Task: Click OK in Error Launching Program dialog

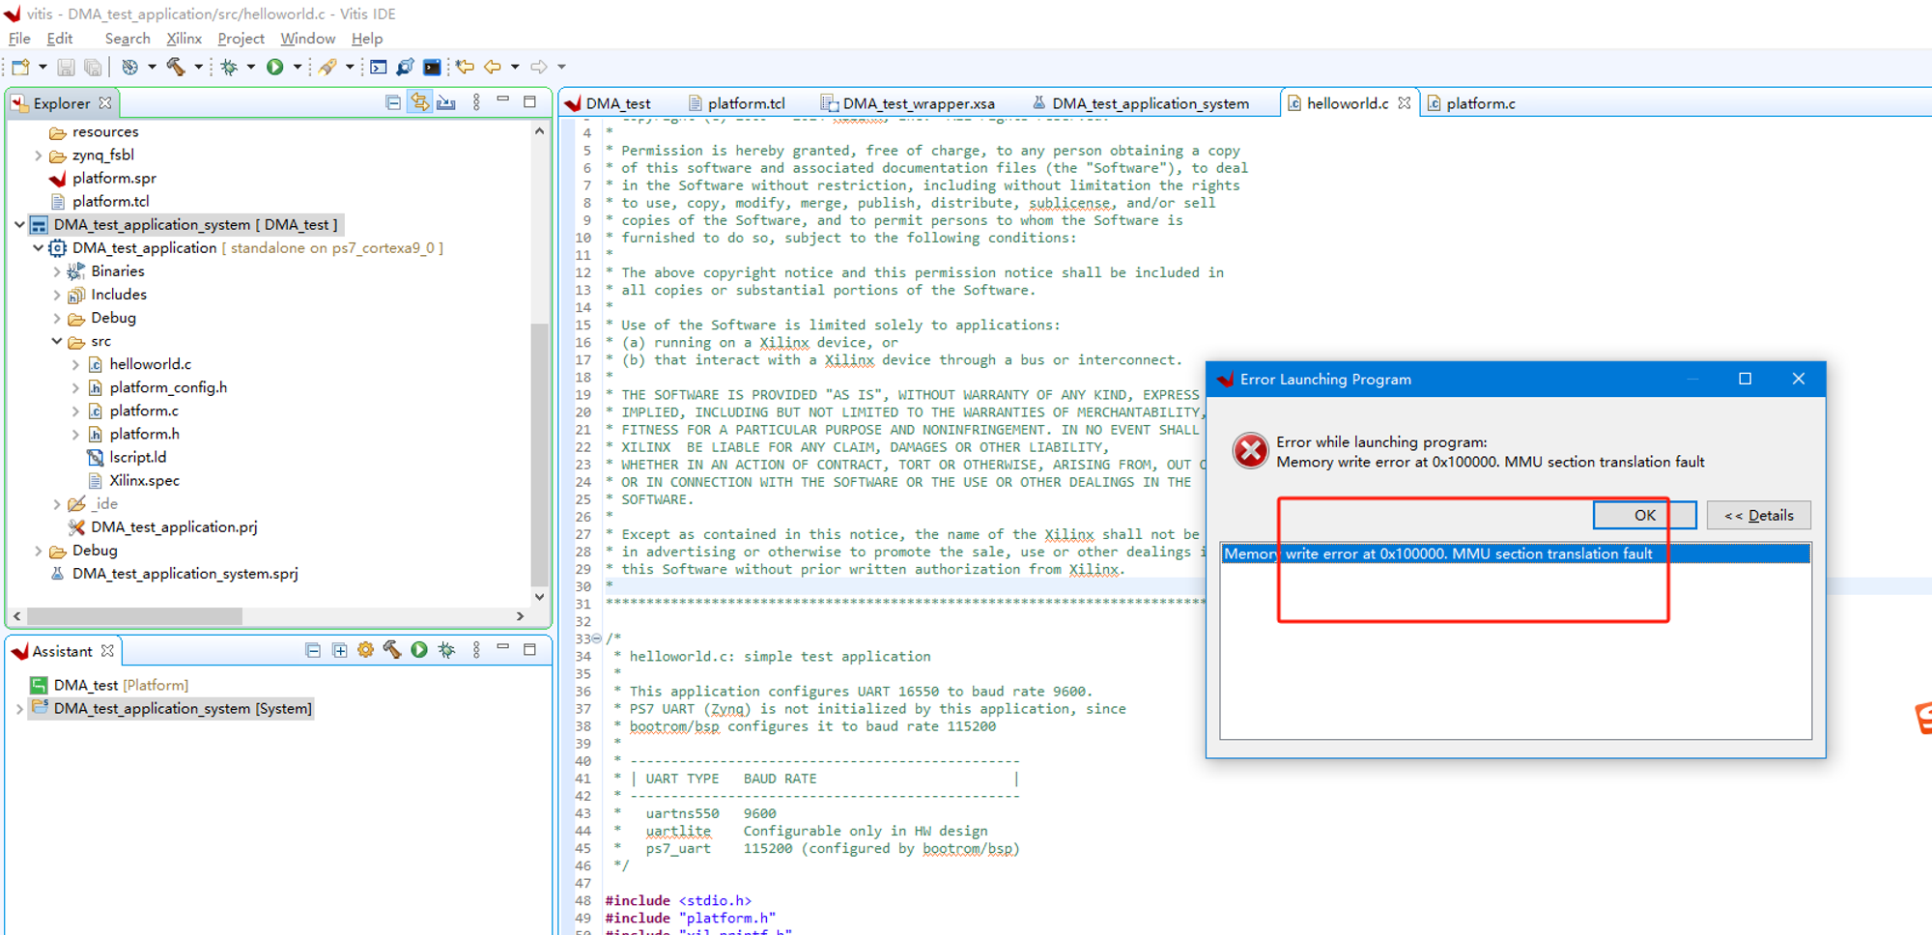Action: pyautogui.click(x=1644, y=515)
